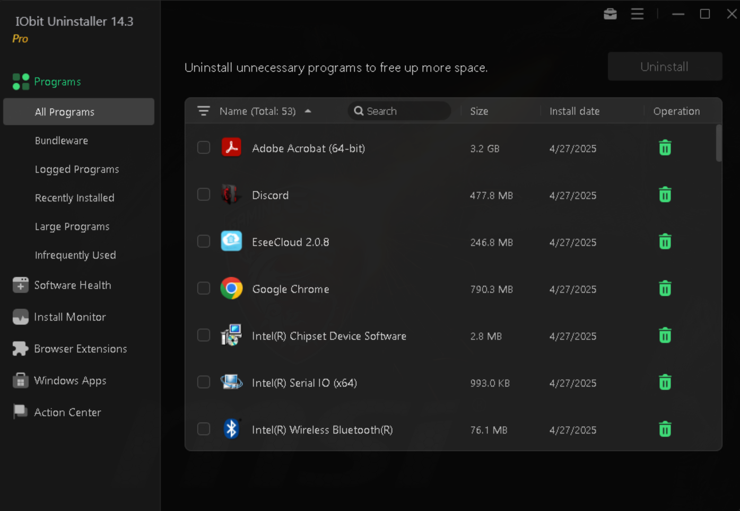Click the program list vertical scrollbar
The height and width of the screenshot is (511, 740).
click(719, 143)
